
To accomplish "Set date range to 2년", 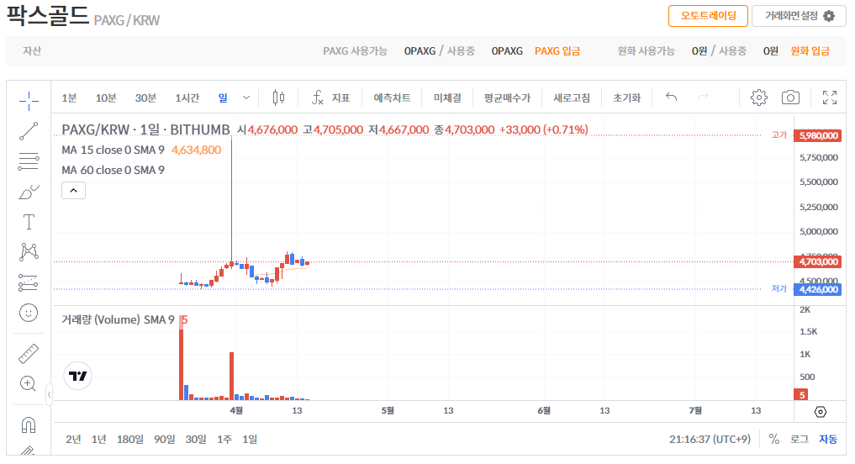I will tap(73, 440).
